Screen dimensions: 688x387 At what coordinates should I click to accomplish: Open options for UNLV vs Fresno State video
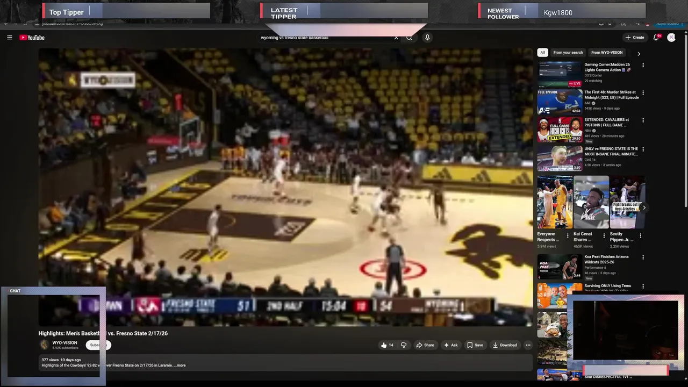pos(643,149)
